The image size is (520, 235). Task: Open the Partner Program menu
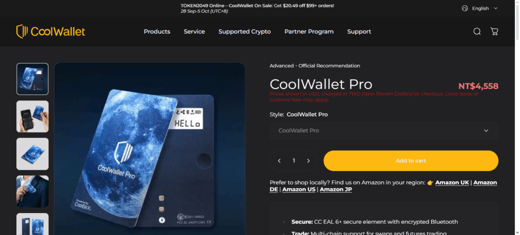pyautogui.click(x=309, y=31)
